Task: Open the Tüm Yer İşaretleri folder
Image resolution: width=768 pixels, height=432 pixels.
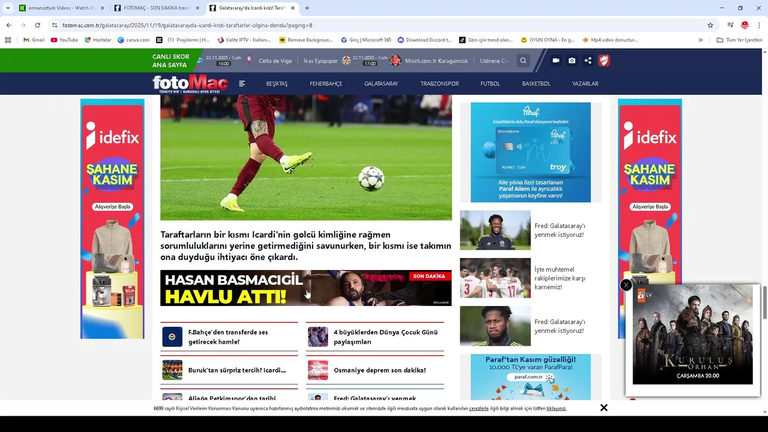Action: pos(739,40)
